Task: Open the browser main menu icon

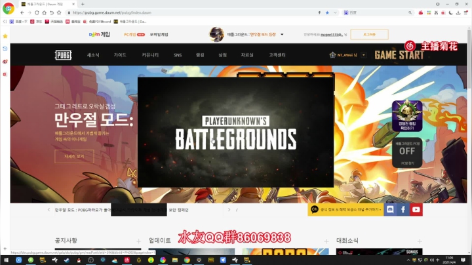Action: 465,12
